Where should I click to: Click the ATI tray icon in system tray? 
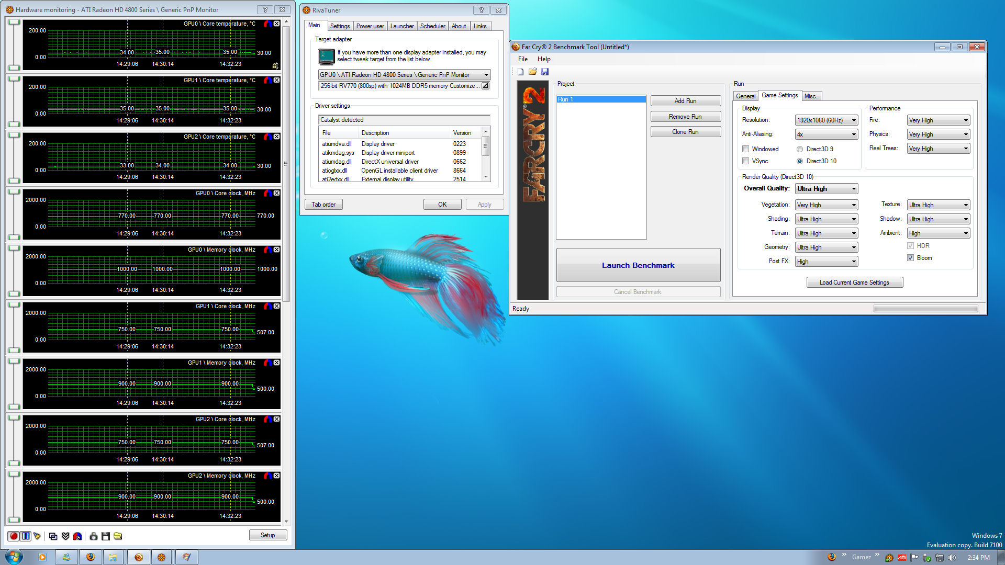point(901,558)
